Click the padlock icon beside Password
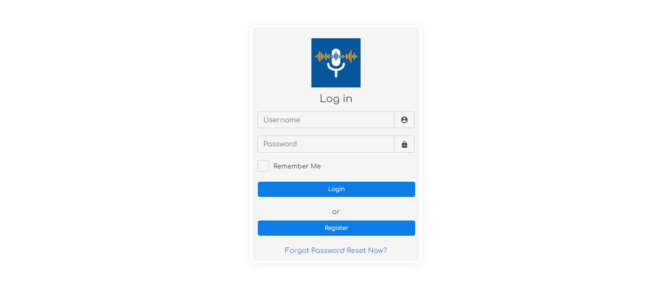This screenshot has width=672, height=303. (x=404, y=144)
